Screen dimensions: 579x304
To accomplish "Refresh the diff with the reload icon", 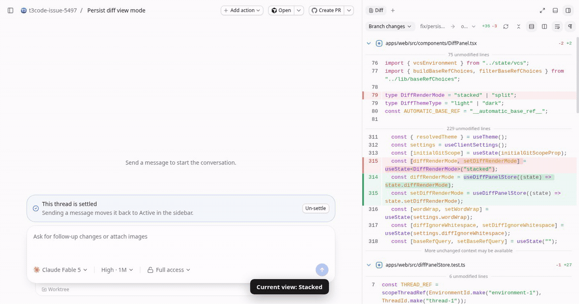I will (x=506, y=26).
